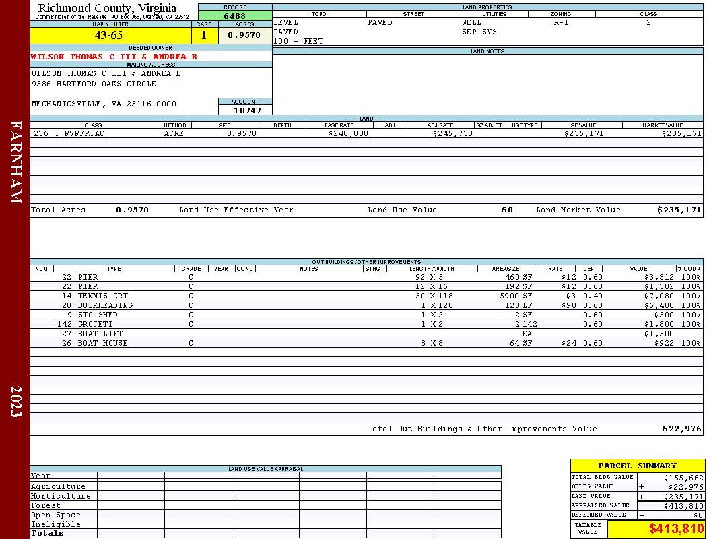Viewport: 707px width, 539px height.
Task: Click land class 236 T RVRFRTAC
Action: [x=69, y=133]
